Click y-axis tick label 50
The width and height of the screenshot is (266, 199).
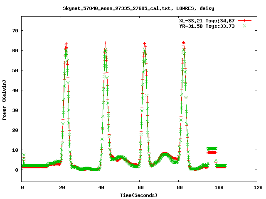point(15,70)
